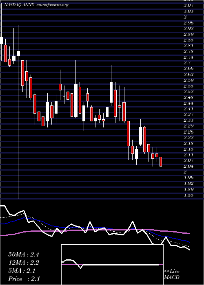Image resolution: width=204 pixels, height=285 pixels.
Task: Click the rightmost red candlestick
Action: click(x=161, y=162)
